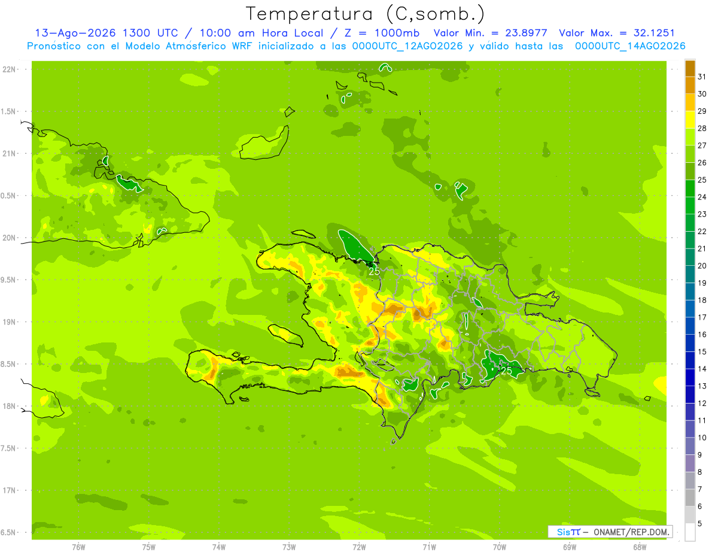The height and width of the screenshot is (555, 718).
Task: Click the legend swatch between 14 and 15
Action: 690,360
